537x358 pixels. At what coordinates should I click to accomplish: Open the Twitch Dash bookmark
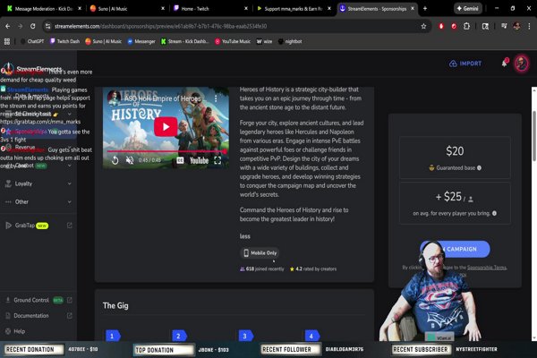click(64, 41)
